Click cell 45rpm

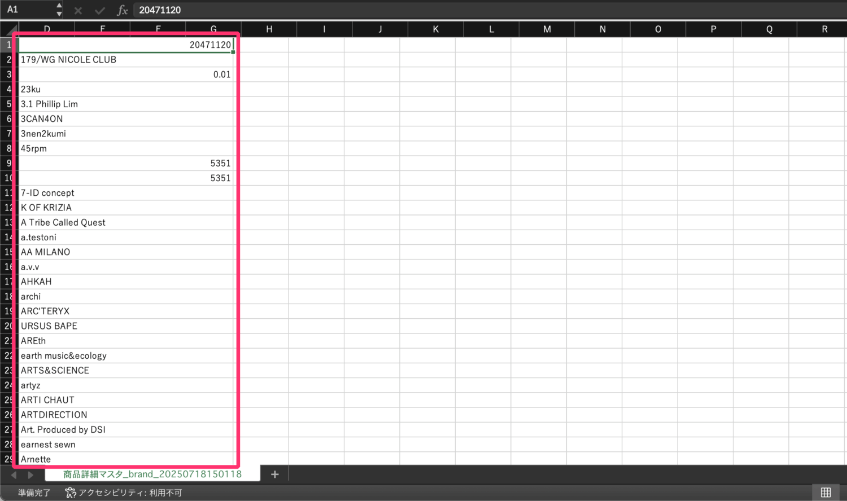click(x=126, y=148)
